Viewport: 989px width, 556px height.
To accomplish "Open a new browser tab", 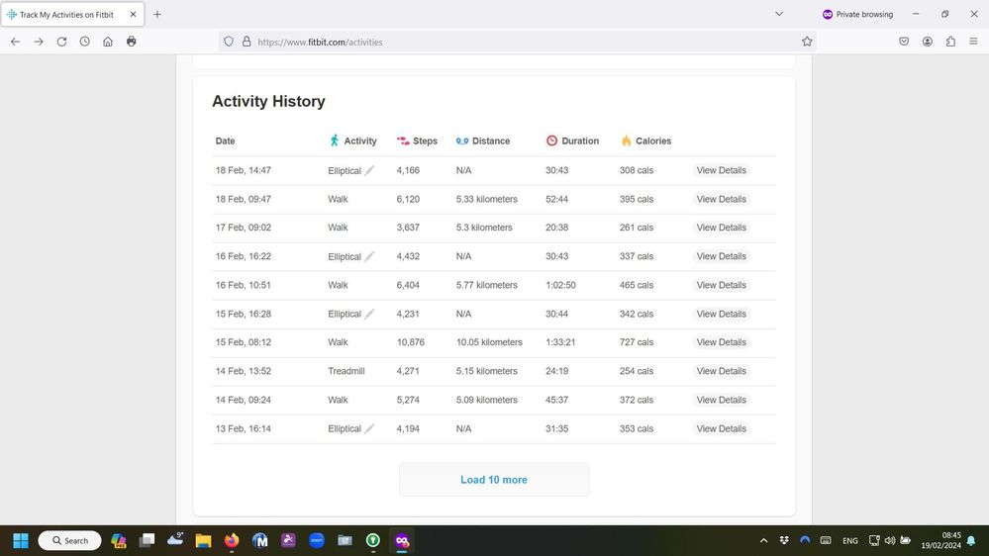I will 157,15.
